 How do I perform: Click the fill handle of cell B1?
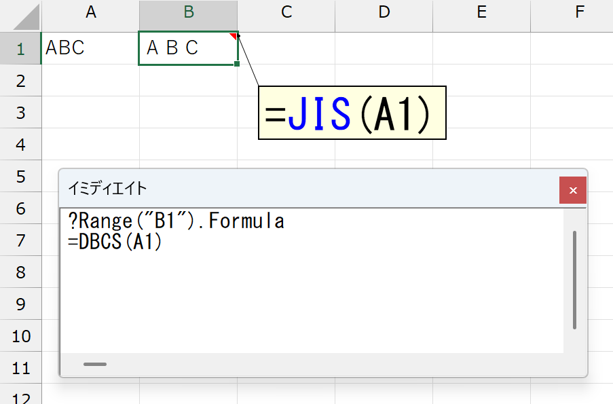pos(237,64)
